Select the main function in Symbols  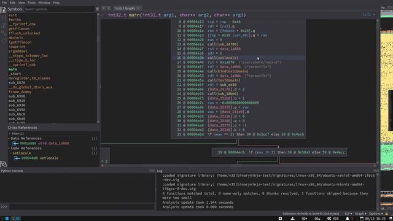point(13,69)
